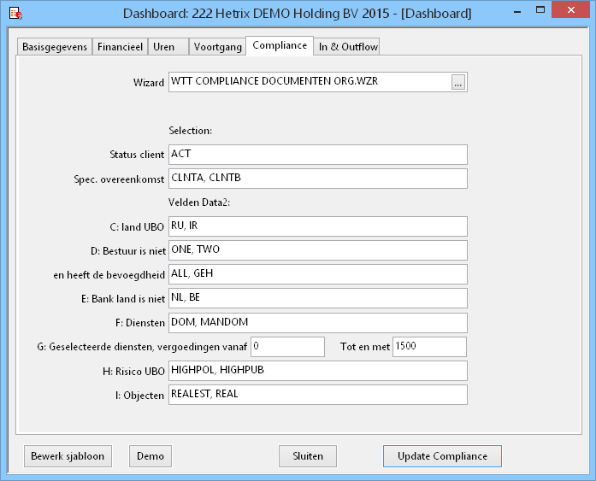
Task: Click into the Status client field
Action: [x=318, y=155]
